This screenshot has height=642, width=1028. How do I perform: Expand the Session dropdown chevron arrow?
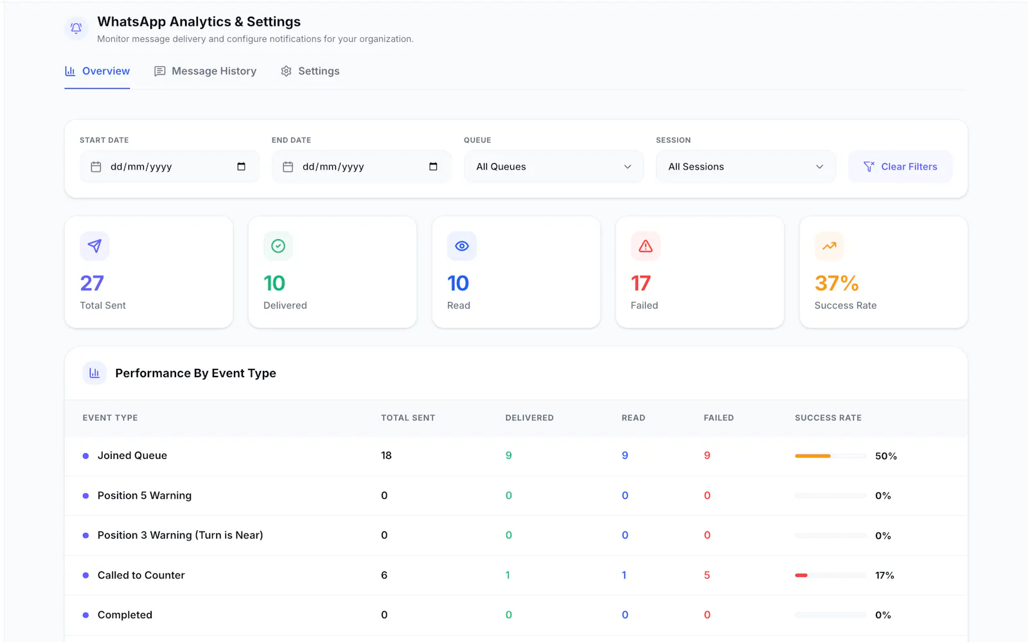click(x=820, y=166)
